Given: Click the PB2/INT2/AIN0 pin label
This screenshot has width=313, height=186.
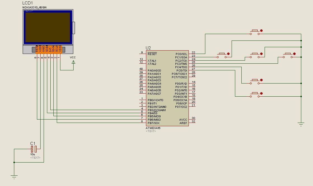Looking at the screenshot, I should click(x=157, y=107).
